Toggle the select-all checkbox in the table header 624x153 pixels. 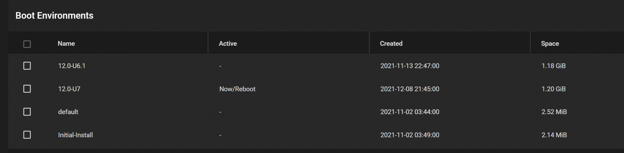(x=27, y=44)
